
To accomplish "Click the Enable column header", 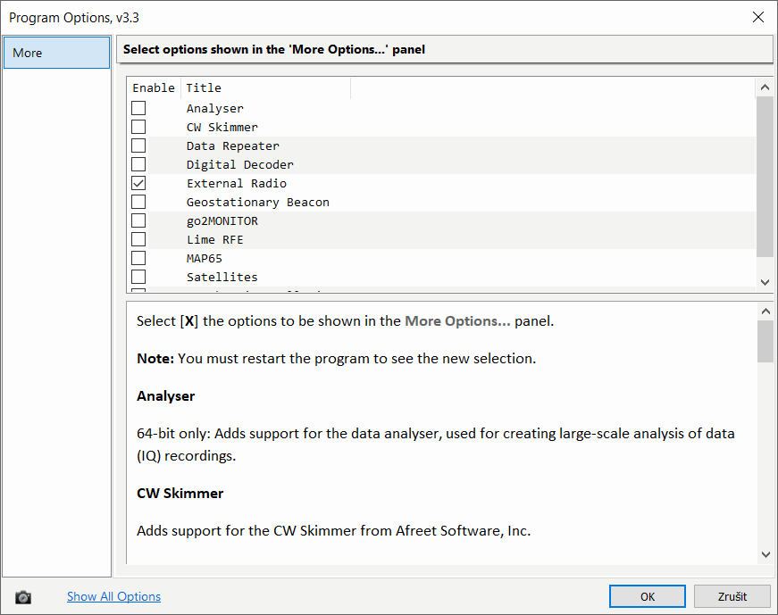I will pos(154,87).
